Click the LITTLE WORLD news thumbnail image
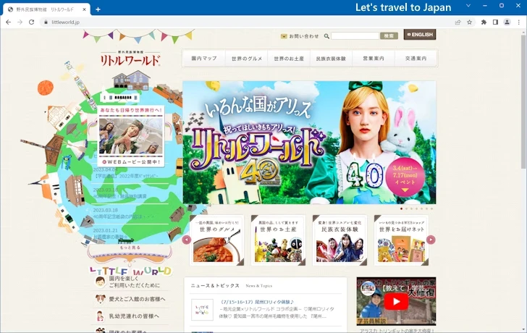The height and width of the screenshot is (333, 527). pyautogui.click(x=202, y=310)
